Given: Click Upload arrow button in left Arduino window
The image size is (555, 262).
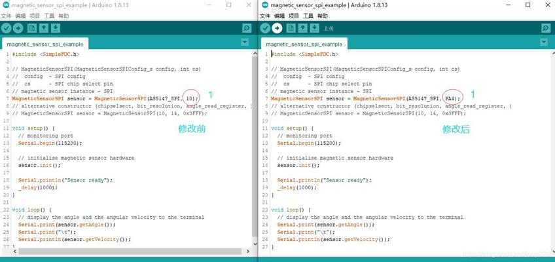Looking at the screenshot, I should pyautogui.click(x=18, y=28).
